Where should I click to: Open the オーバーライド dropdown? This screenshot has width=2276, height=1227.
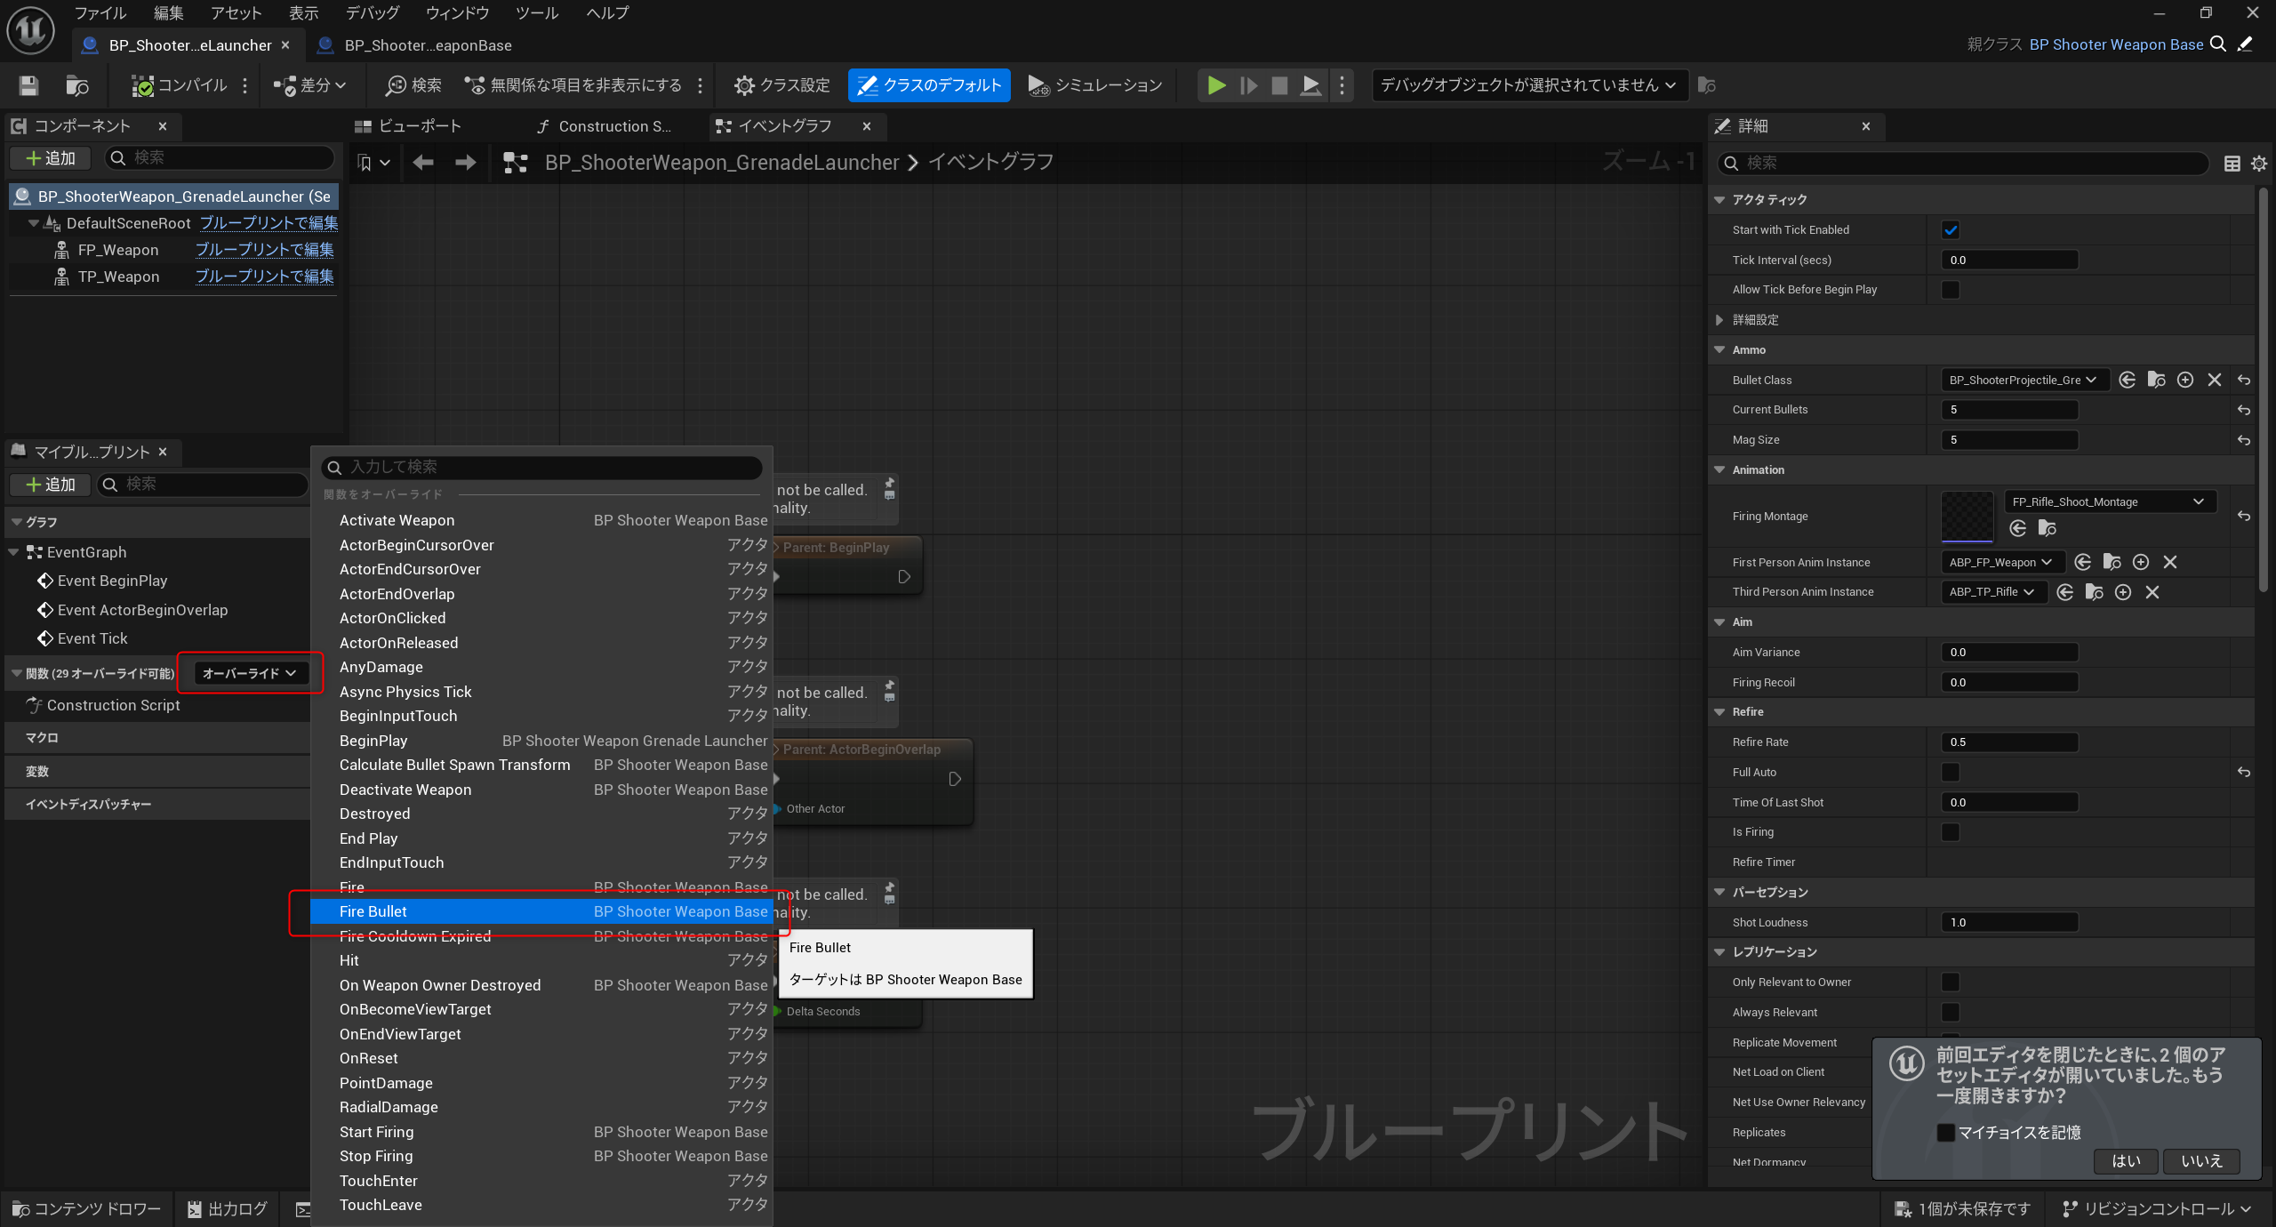pos(249,673)
